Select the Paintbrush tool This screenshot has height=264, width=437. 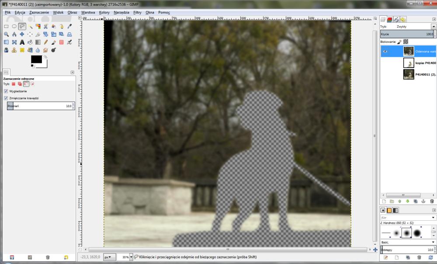53,42
